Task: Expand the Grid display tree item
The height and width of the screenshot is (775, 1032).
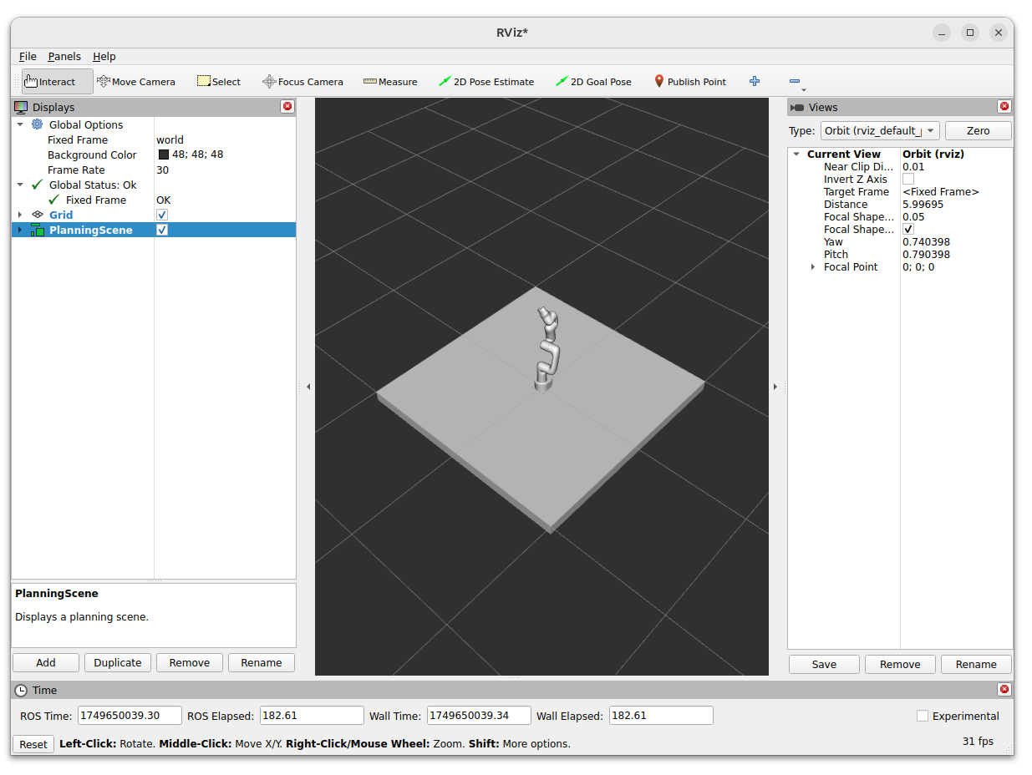Action: (20, 215)
